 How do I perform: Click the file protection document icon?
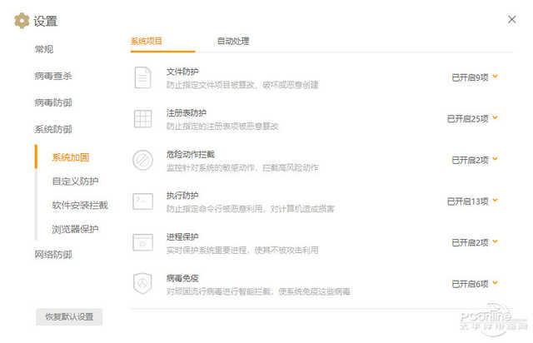(142, 77)
